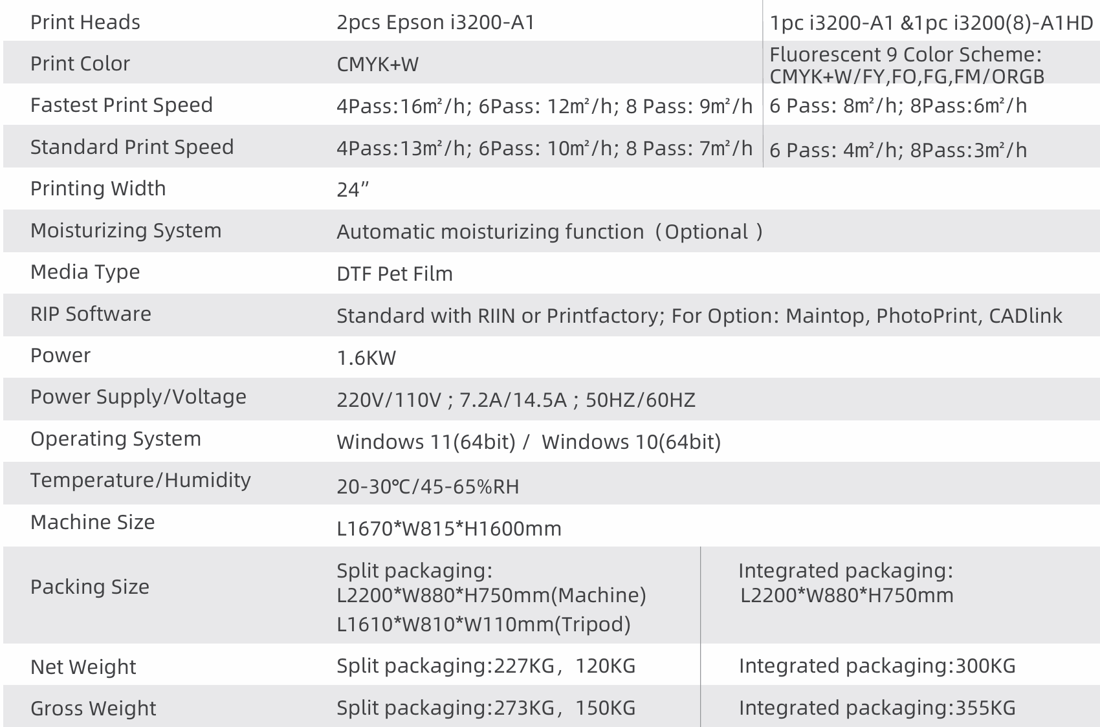Select the CMYK+W print color text

coord(378,64)
